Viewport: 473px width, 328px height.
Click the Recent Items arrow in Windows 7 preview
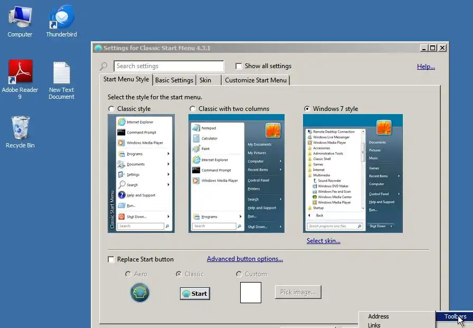(399, 176)
